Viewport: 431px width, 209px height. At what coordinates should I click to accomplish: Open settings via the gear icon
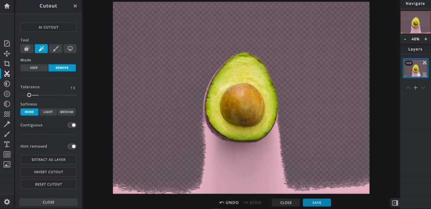click(7, 202)
